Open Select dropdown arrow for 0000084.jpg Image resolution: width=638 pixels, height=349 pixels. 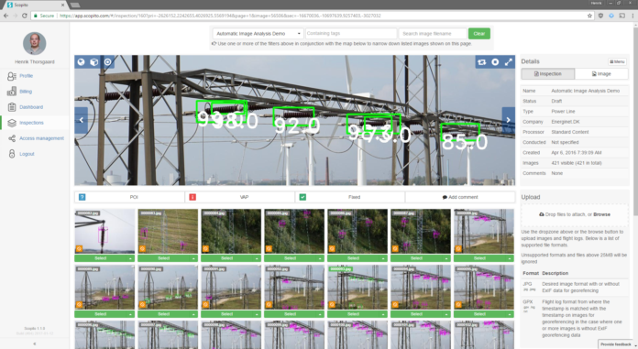point(257,258)
